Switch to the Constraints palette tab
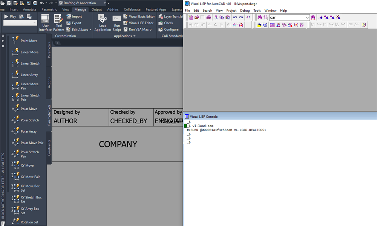 click(49, 148)
